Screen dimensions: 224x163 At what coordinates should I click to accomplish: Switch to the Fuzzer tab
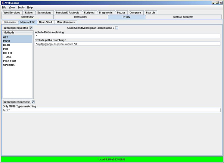[121, 13]
